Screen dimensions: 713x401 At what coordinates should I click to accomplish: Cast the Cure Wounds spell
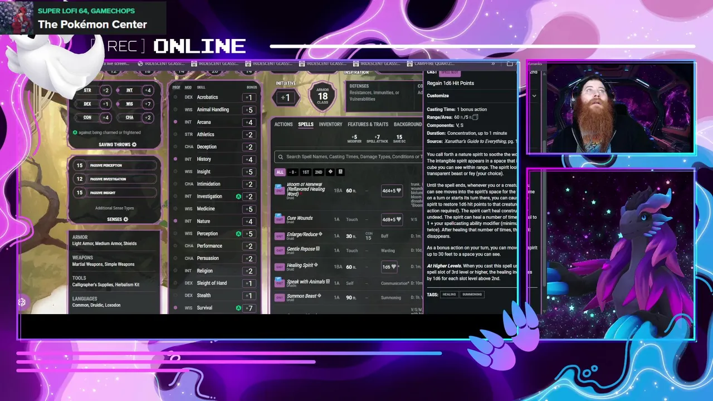280,219
